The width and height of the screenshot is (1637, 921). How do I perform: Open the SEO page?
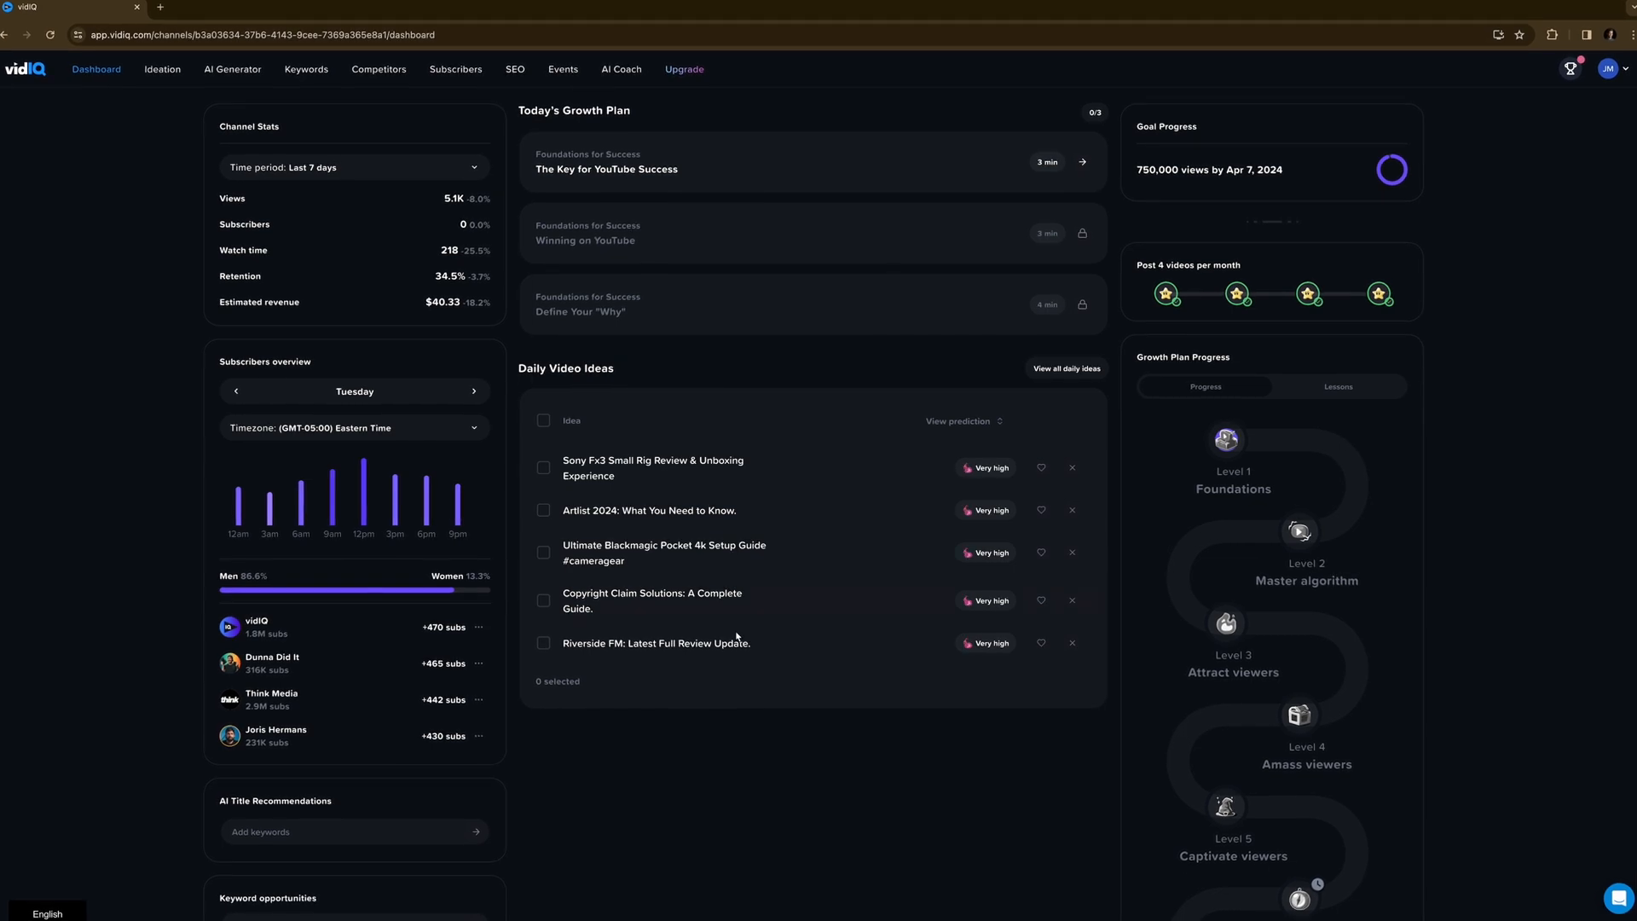point(515,69)
